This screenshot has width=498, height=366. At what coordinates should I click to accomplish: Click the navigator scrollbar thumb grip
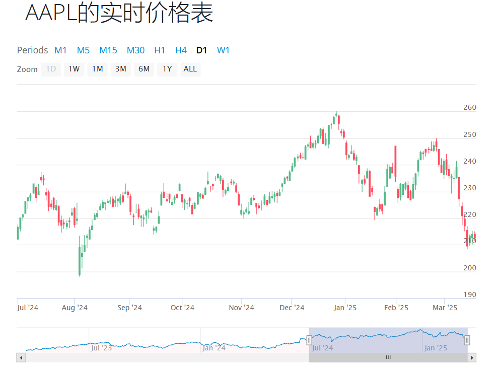pos(388,358)
